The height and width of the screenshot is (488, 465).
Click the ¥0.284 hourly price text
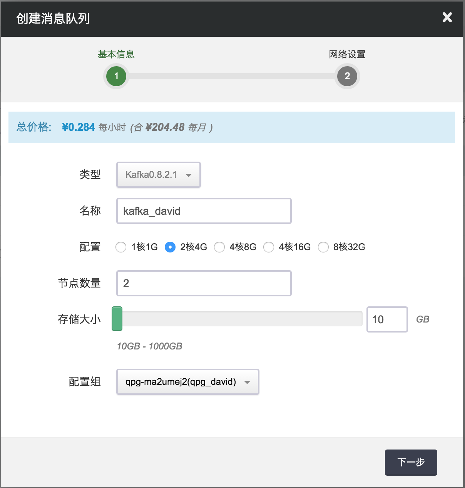pos(79,127)
